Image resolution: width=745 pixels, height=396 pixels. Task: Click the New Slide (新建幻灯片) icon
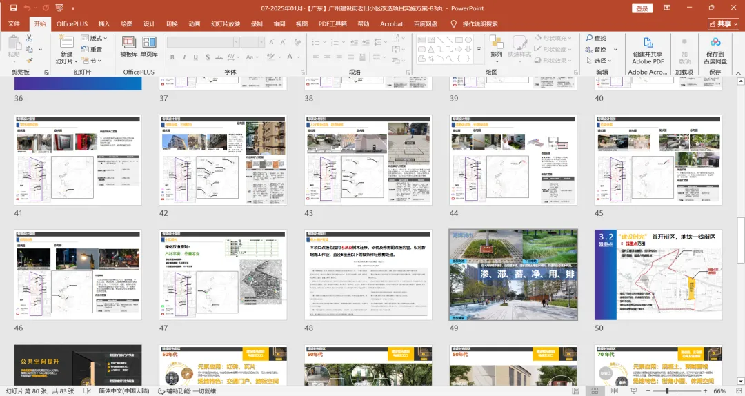pyautogui.click(x=66, y=41)
